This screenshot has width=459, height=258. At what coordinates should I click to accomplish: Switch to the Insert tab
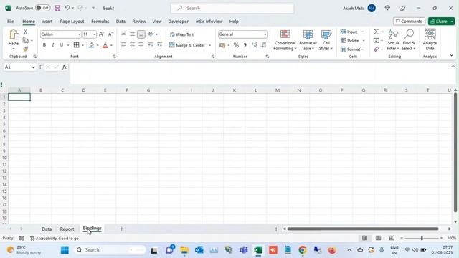click(x=47, y=21)
